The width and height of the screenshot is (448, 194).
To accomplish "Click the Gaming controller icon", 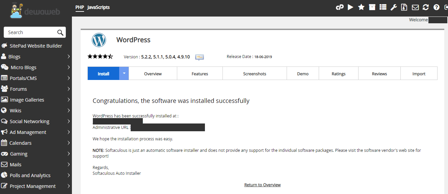I will click(x=4, y=154).
